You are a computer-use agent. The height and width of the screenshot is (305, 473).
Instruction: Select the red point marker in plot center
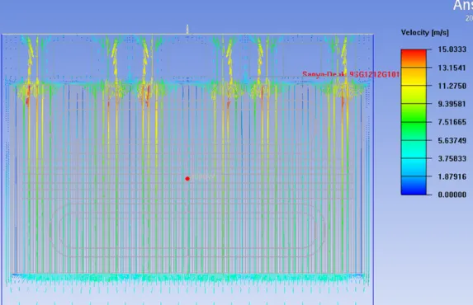tap(187, 179)
